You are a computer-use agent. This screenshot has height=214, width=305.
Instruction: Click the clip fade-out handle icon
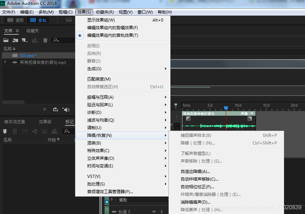(250, 118)
